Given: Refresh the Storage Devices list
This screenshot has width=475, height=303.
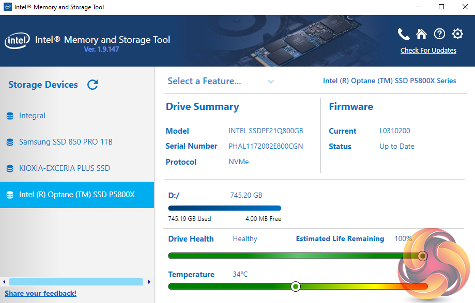Looking at the screenshot, I should pyautogui.click(x=93, y=85).
